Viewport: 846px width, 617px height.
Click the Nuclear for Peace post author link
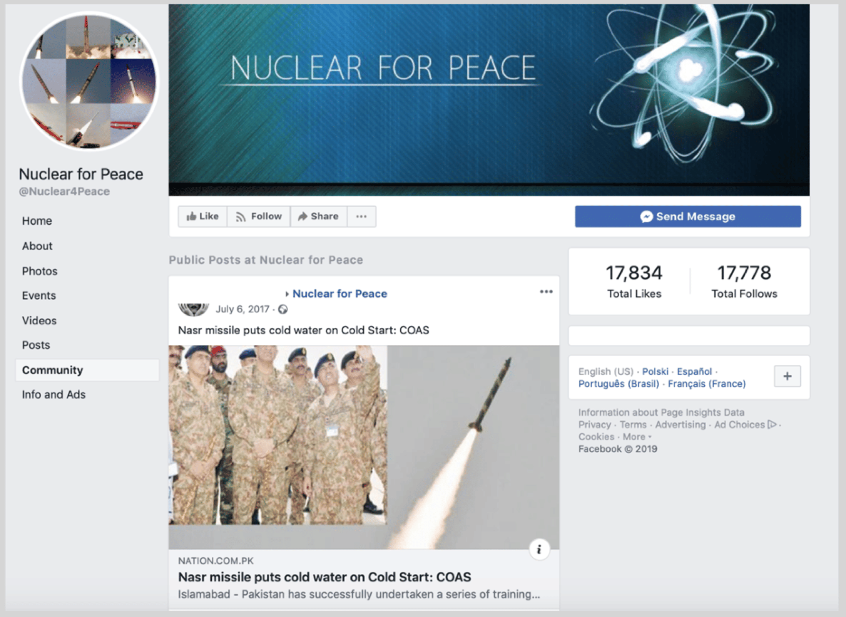339,294
